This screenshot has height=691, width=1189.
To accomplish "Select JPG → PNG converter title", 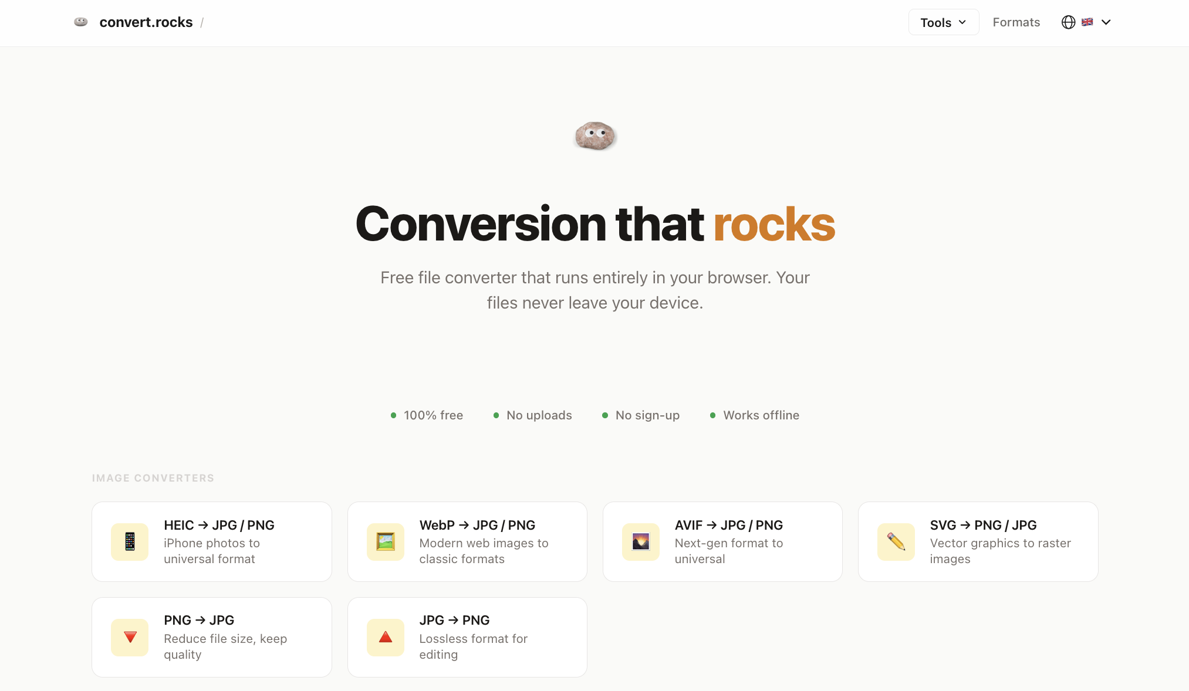I will click(x=454, y=620).
